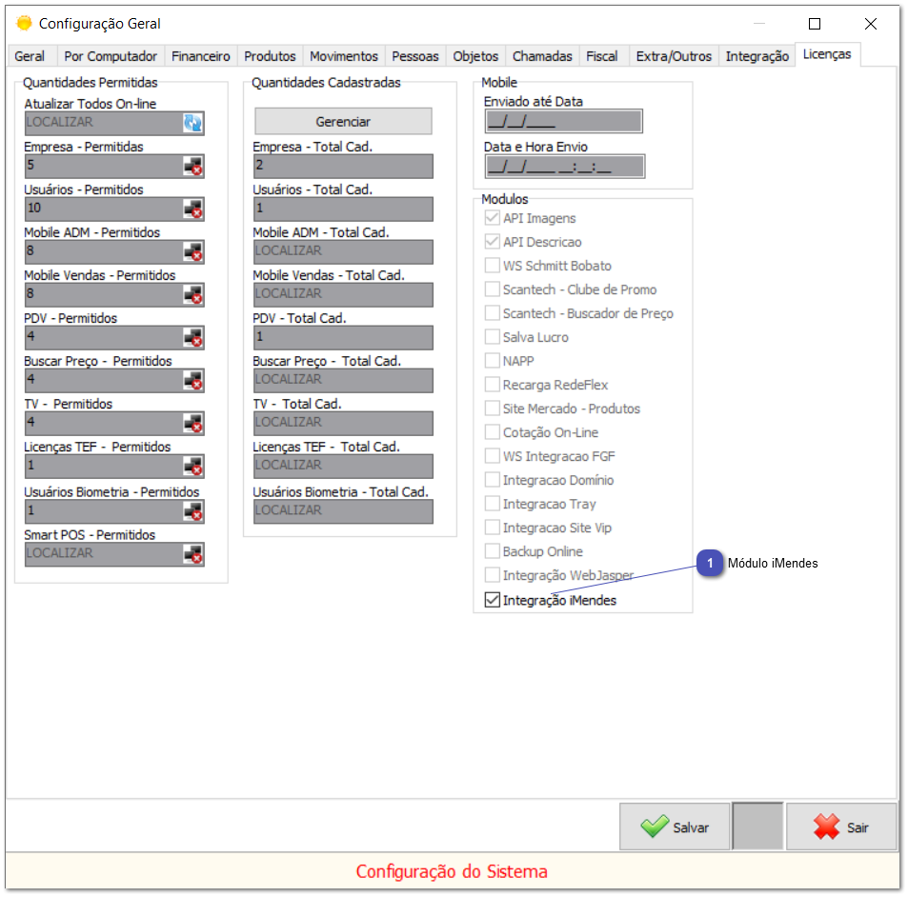The width and height of the screenshot is (908, 897).
Task: Switch to the Financeiro tab
Action: click(200, 56)
